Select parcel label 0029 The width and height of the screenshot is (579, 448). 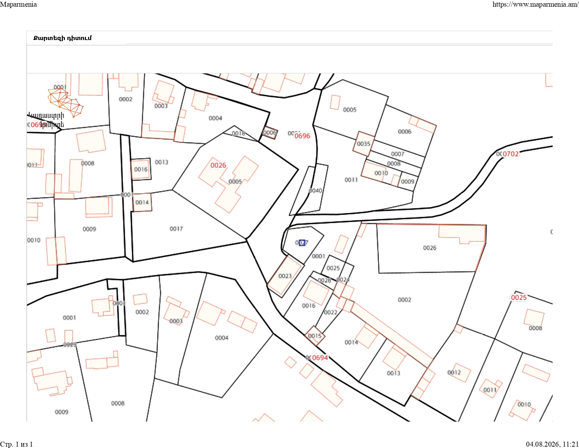(x=70, y=345)
